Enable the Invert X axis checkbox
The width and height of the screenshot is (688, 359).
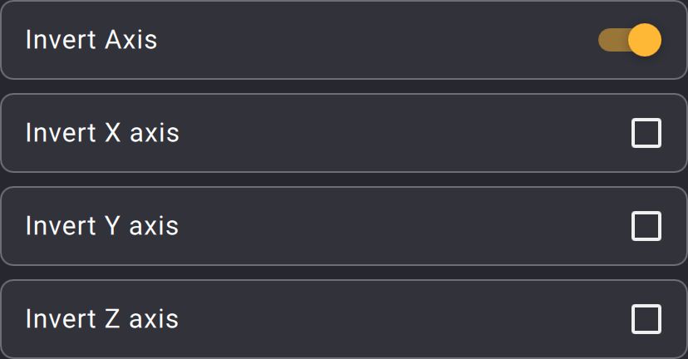tap(646, 133)
